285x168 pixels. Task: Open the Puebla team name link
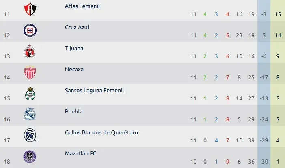(73, 112)
